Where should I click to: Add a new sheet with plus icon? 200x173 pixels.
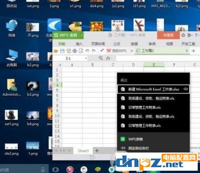(x=97, y=151)
